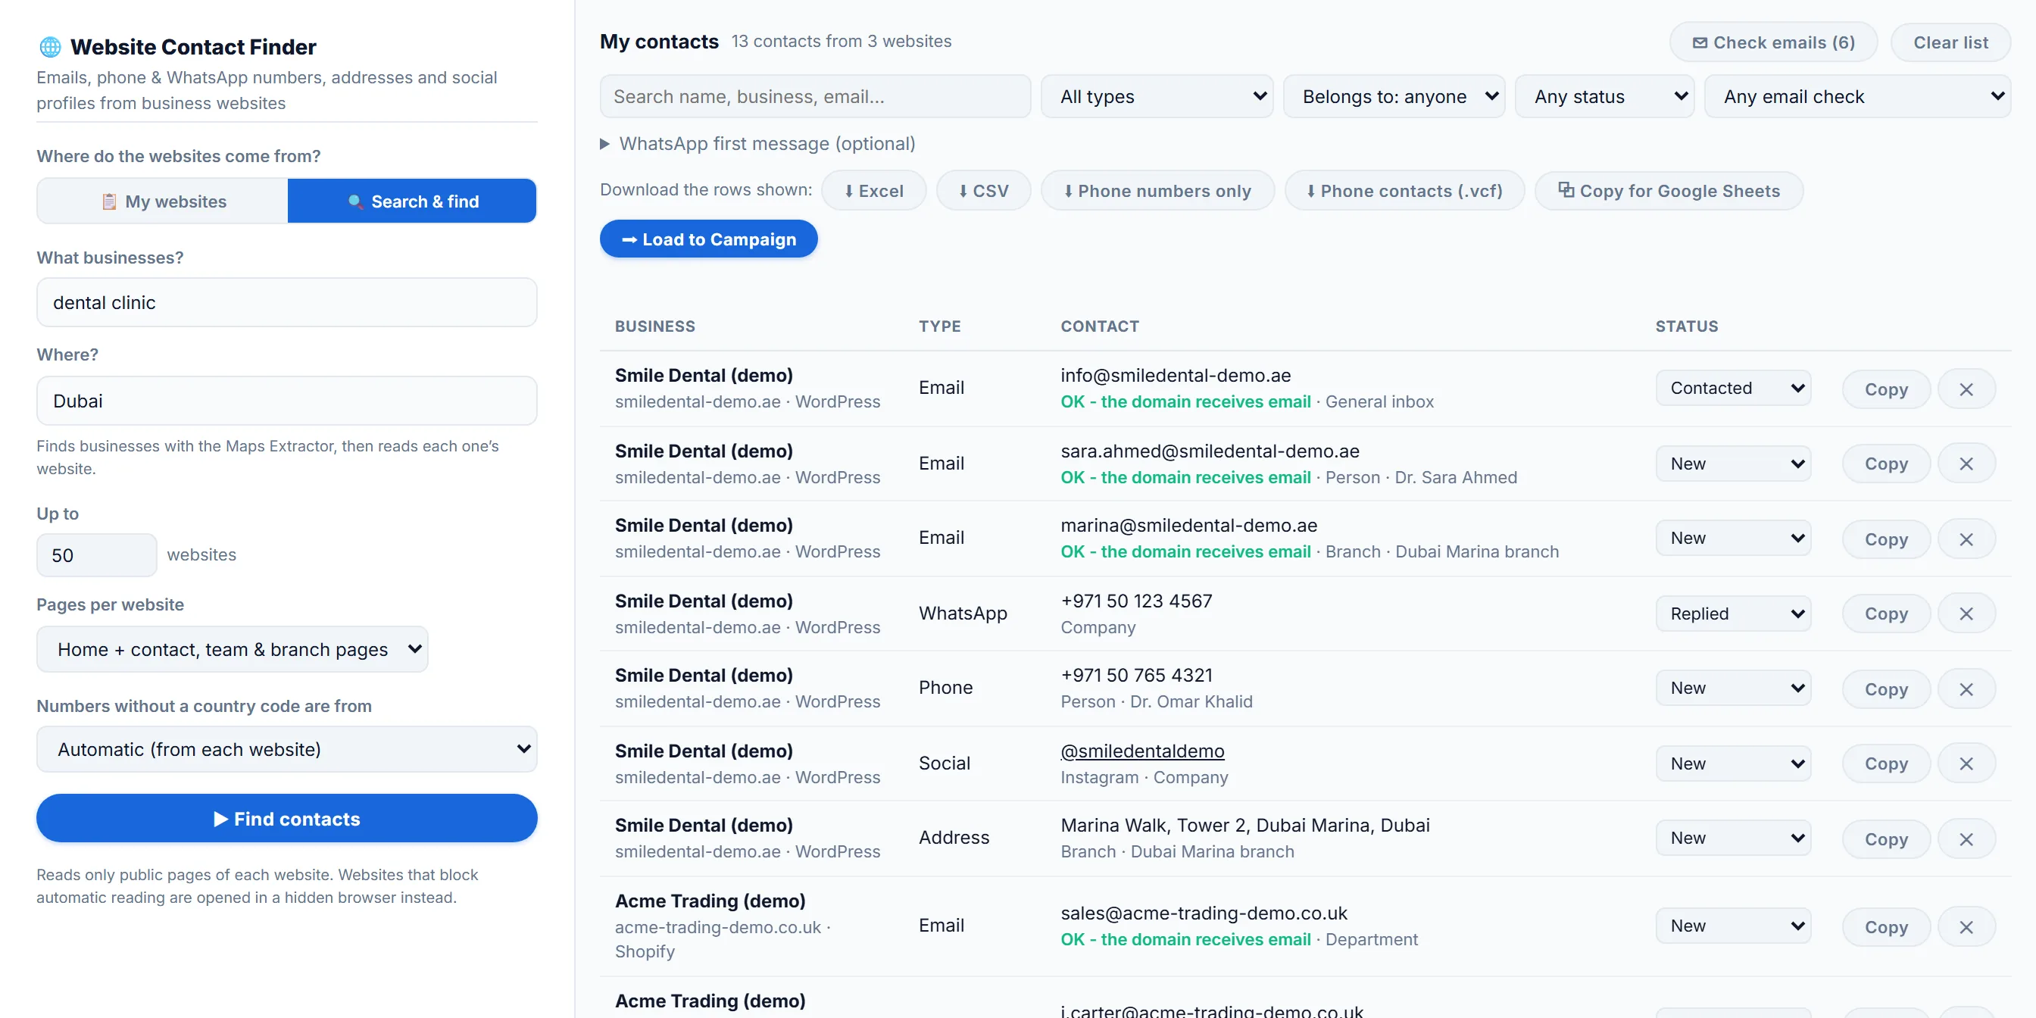Download rows as Excel

[x=873, y=190]
